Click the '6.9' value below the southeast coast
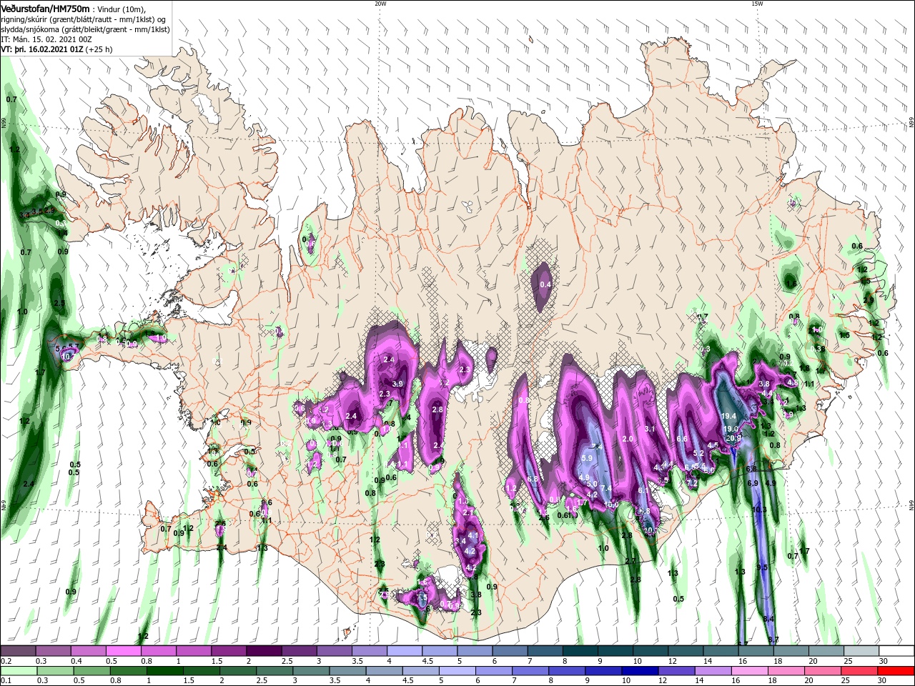 753,483
